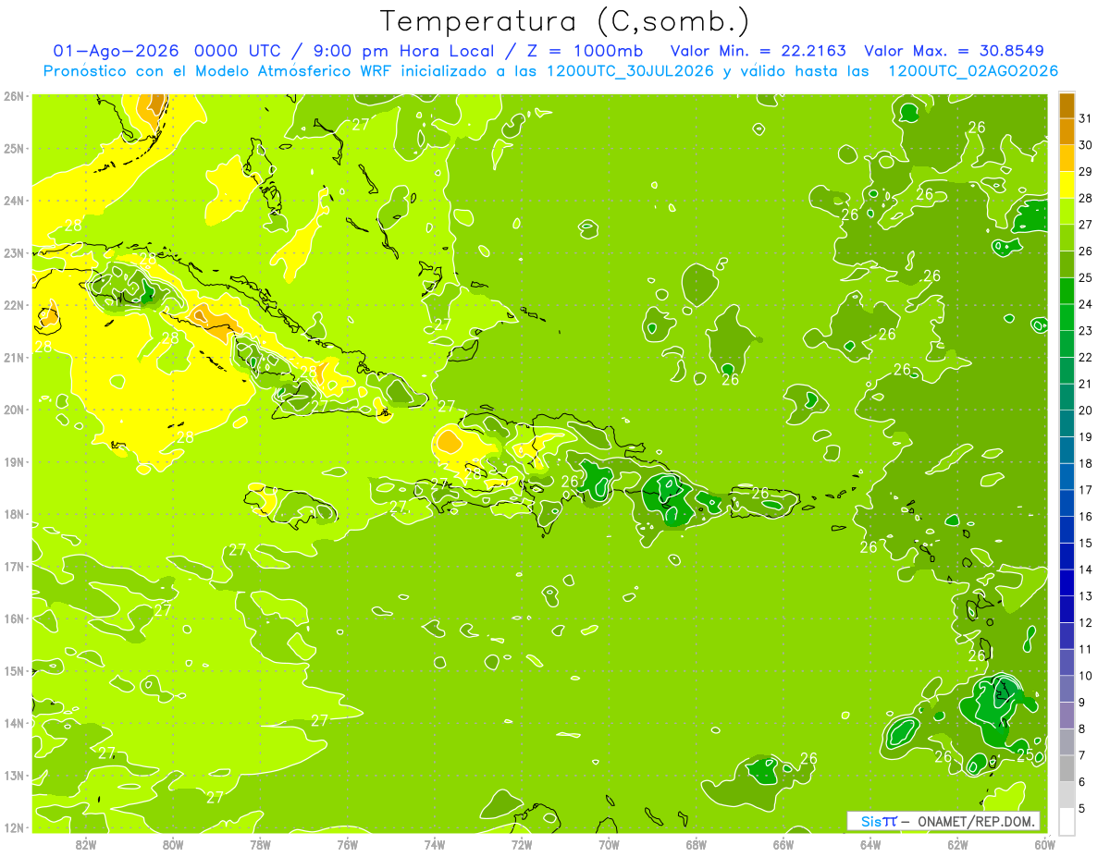Click the '20N' latitude axis label
Screen dimensions: 1110x857
pyautogui.click(x=15, y=410)
